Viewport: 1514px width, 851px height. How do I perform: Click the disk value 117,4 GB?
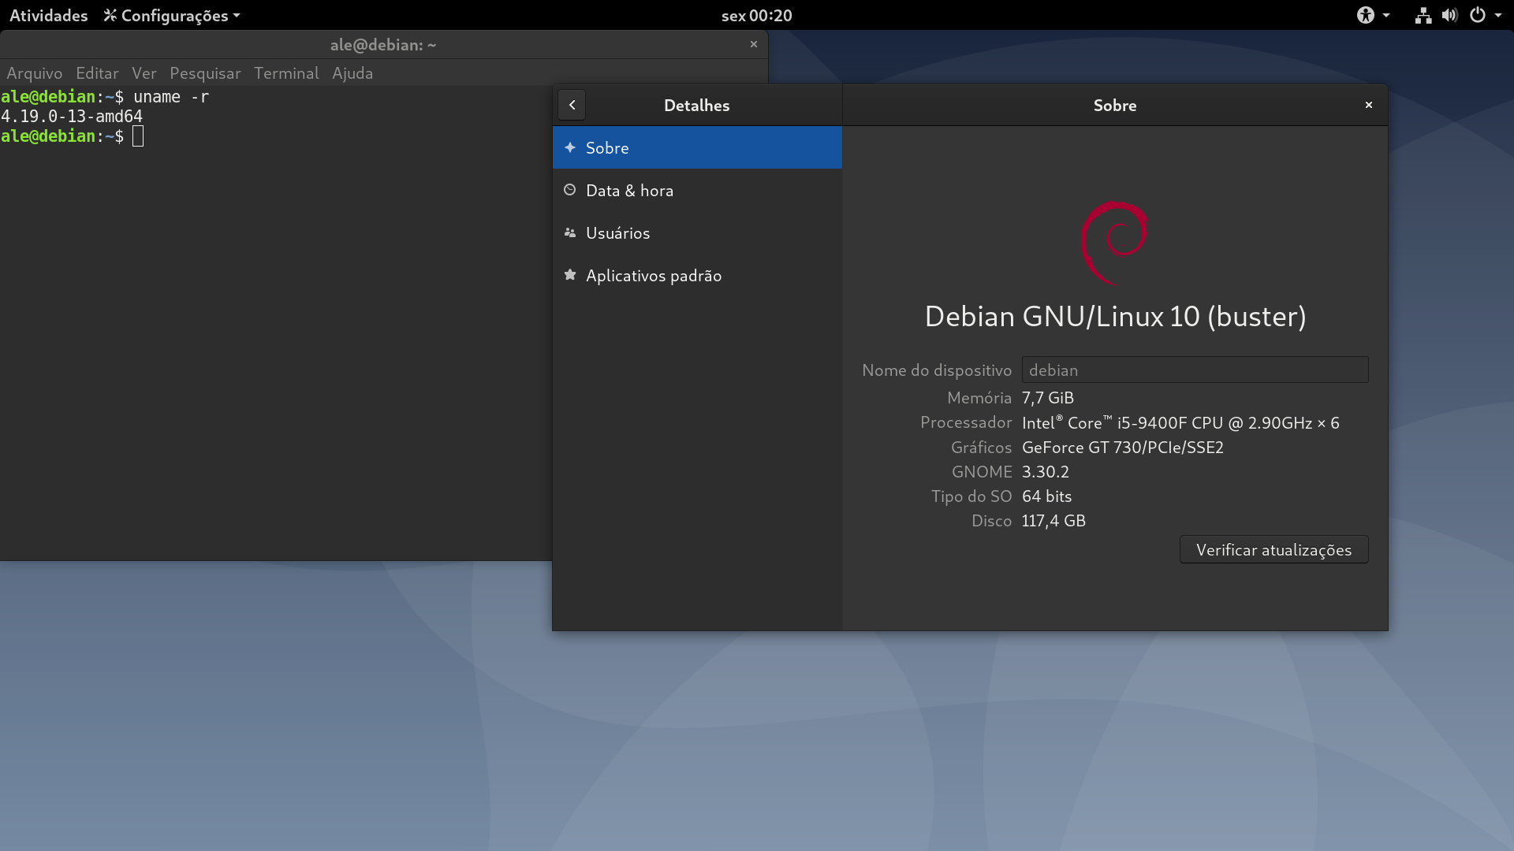(1053, 520)
